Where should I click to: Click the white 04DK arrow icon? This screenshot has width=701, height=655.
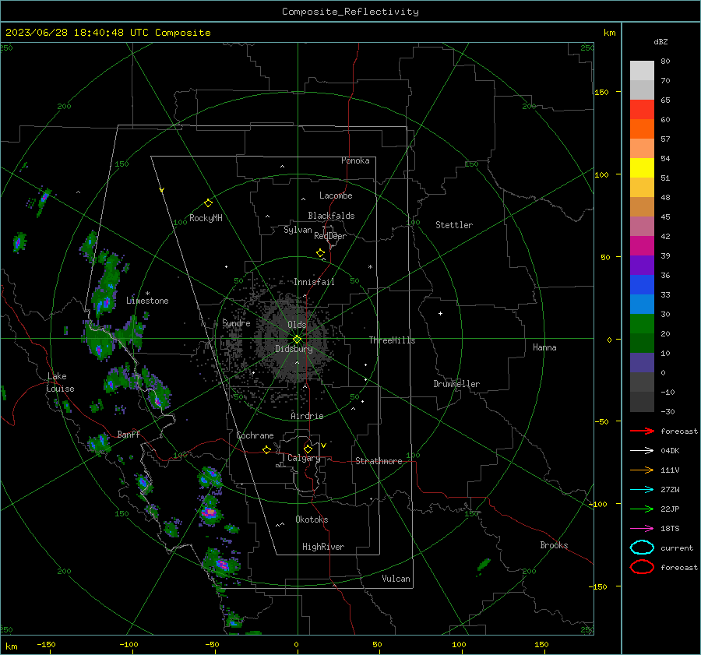pos(642,451)
